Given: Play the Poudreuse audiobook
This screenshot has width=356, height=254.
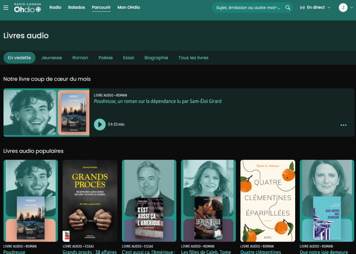Looking at the screenshot, I should 100,124.
